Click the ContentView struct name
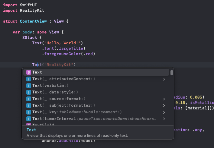 [33, 21]
